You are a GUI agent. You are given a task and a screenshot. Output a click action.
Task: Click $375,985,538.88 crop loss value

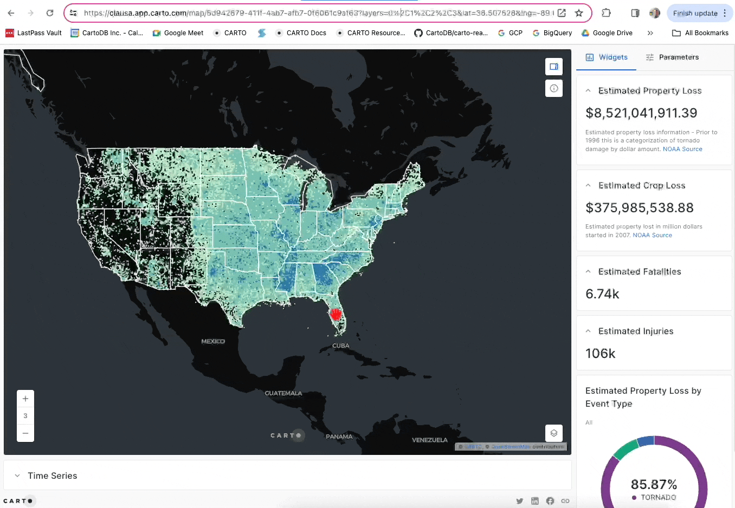tap(640, 208)
